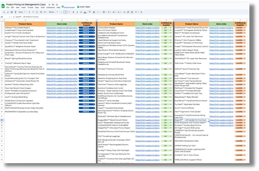259x171 pixels.
Task: Open the fill color picker
Action: click(x=90, y=12)
